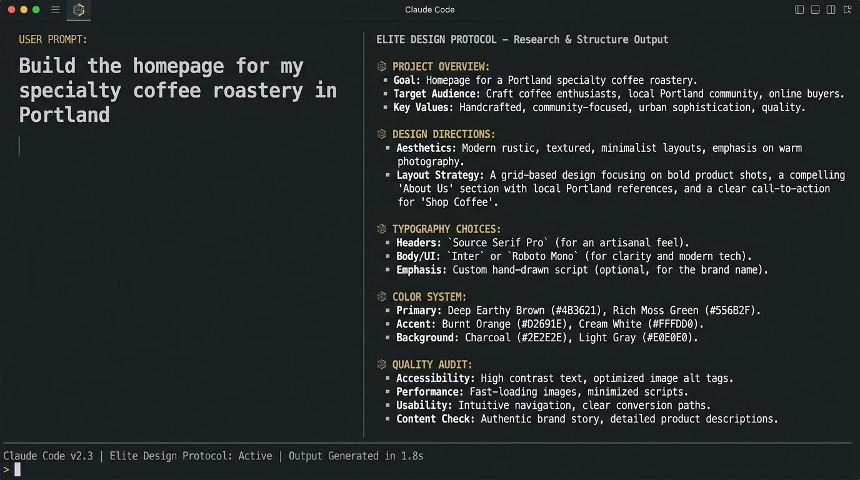Click the 'Content Check:' line
The image size is (860, 480).
pos(587,419)
